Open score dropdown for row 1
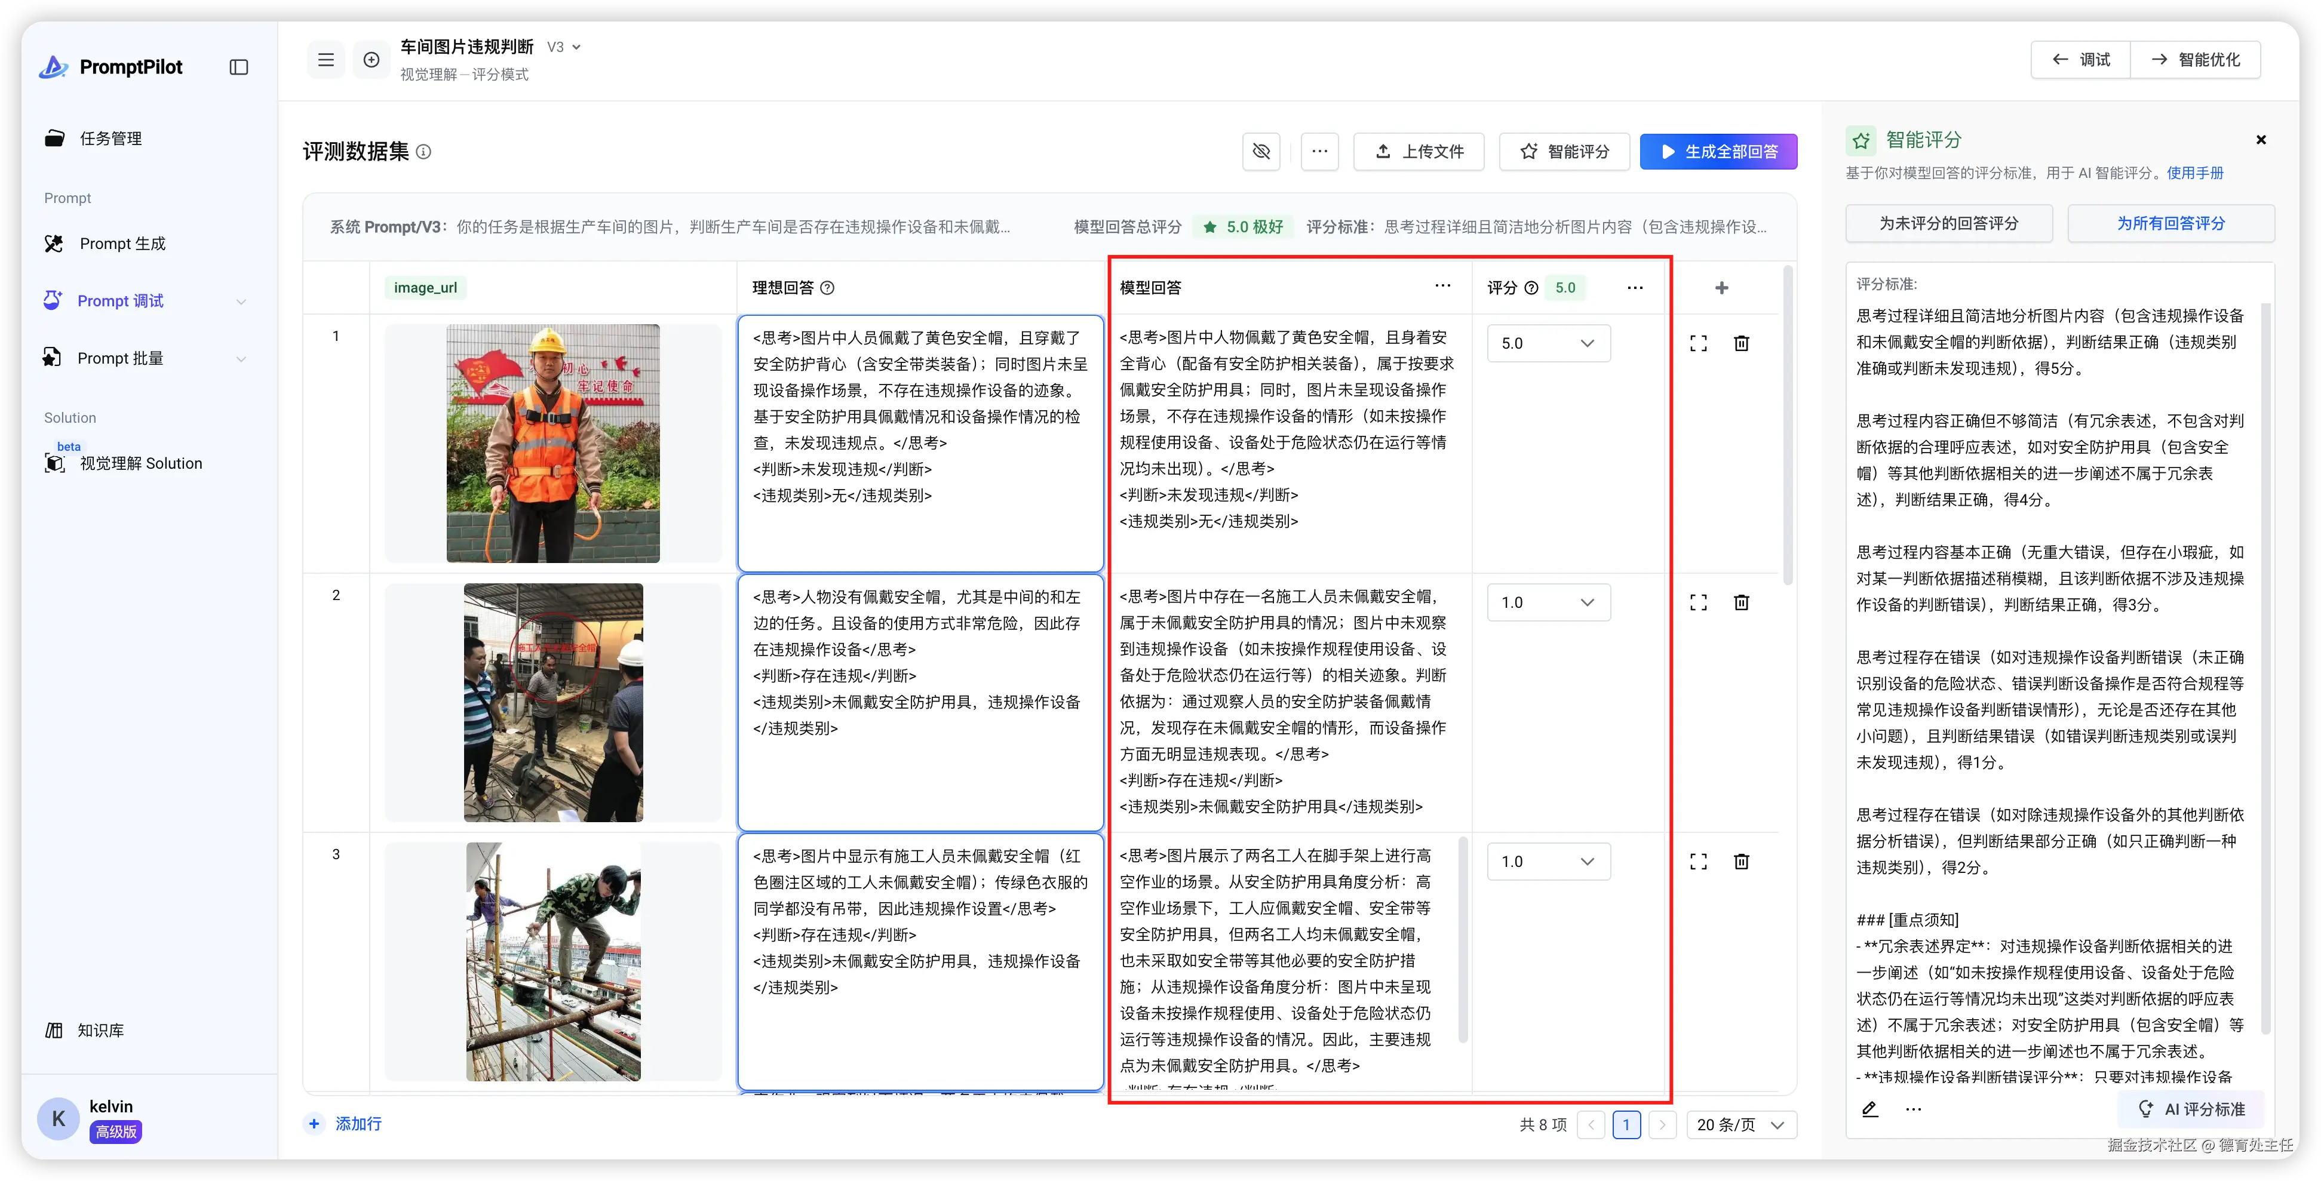Image resolution: width=2321 pixels, height=1181 pixels. point(1548,343)
